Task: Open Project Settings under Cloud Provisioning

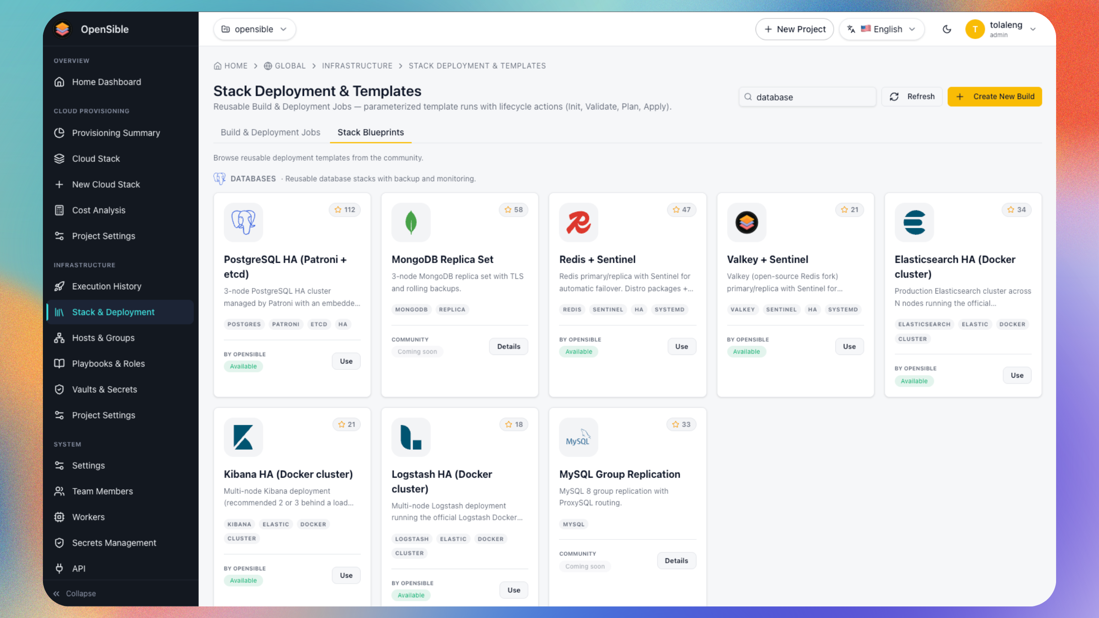Action: [x=120, y=236]
